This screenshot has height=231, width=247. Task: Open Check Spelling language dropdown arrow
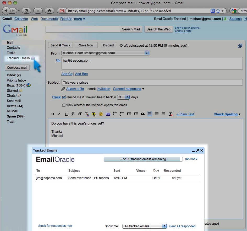239,114
